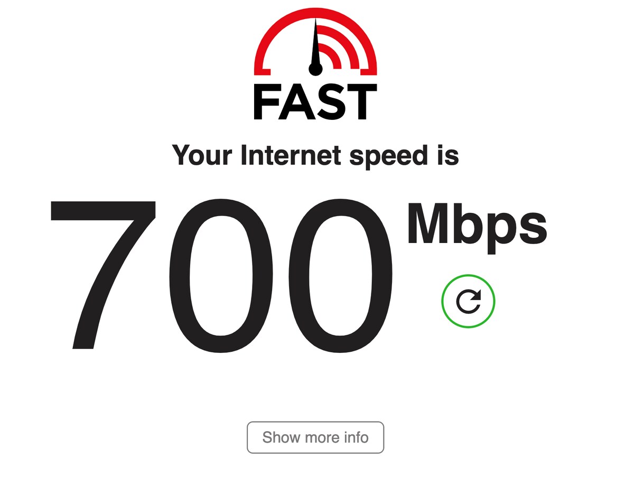Select the FAST wordmark text
Screen dimensions: 634x486
tap(315, 100)
